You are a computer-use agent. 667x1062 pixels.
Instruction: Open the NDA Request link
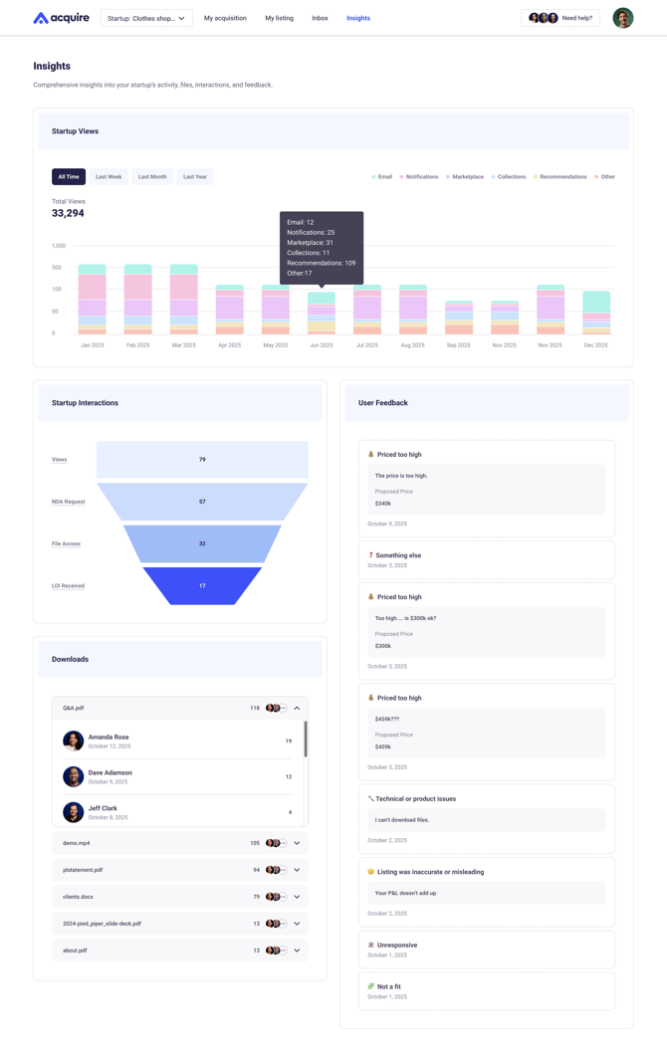point(69,502)
